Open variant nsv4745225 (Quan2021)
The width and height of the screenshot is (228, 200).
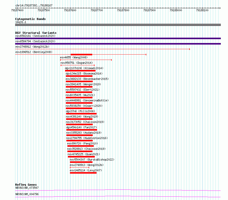(84, 154)
